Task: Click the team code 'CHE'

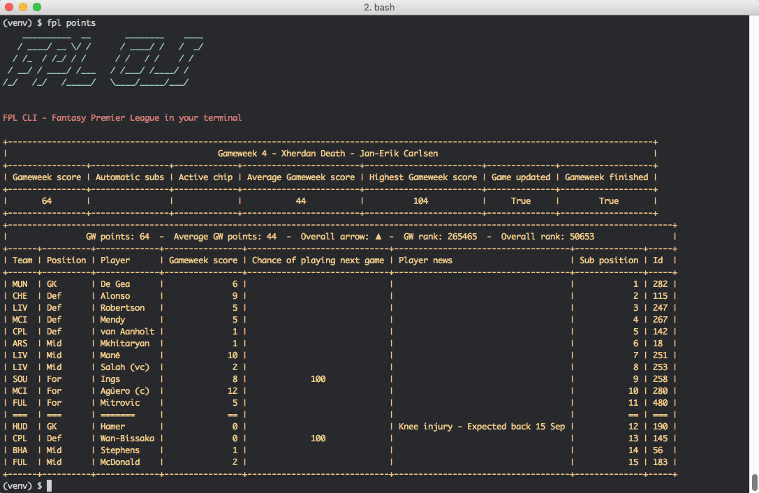Action: [x=20, y=296]
